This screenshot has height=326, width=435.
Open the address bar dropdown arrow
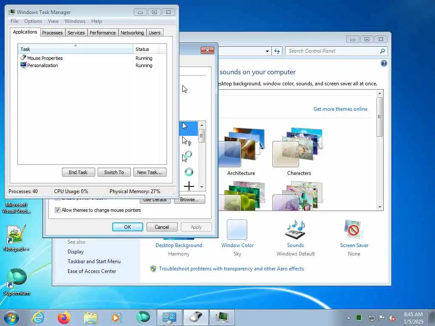tap(267, 51)
